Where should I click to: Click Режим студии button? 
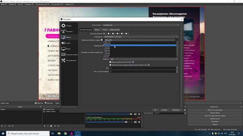[215, 119]
